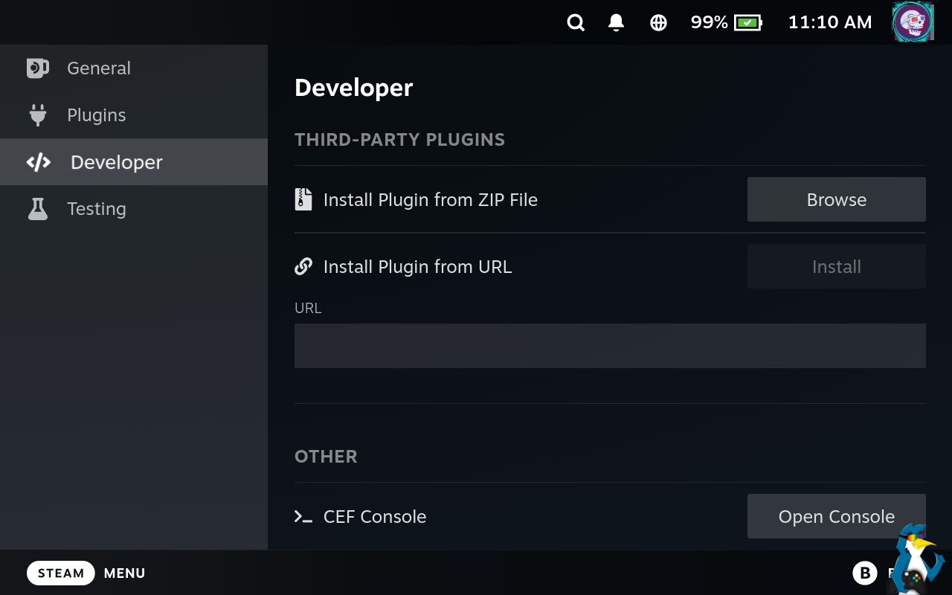The width and height of the screenshot is (952, 595).
Task: Click the battery status icon
Action: 748,22
